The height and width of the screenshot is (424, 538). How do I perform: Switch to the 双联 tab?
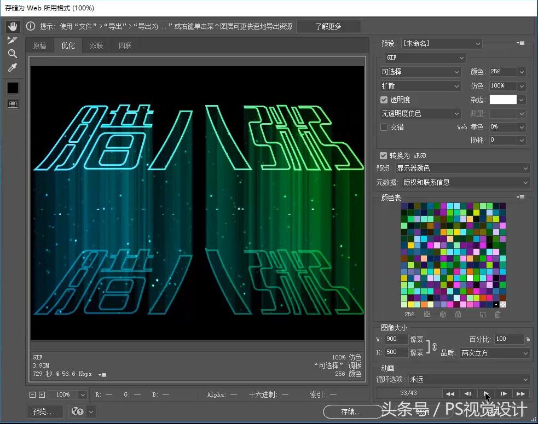[96, 45]
